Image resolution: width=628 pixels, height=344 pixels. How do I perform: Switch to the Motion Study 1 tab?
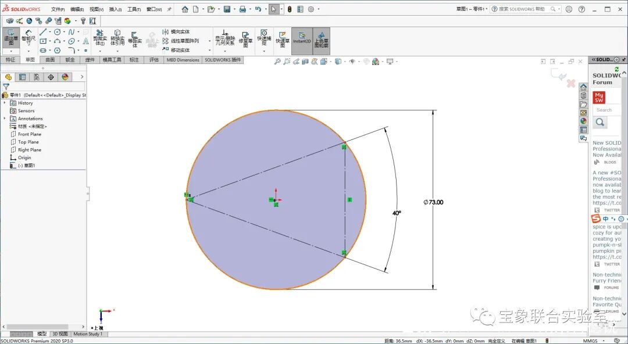(x=88, y=334)
